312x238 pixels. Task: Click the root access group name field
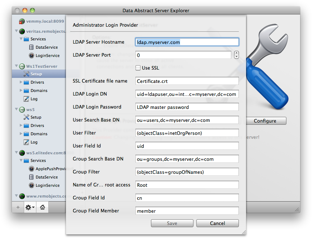tap(187, 185)
